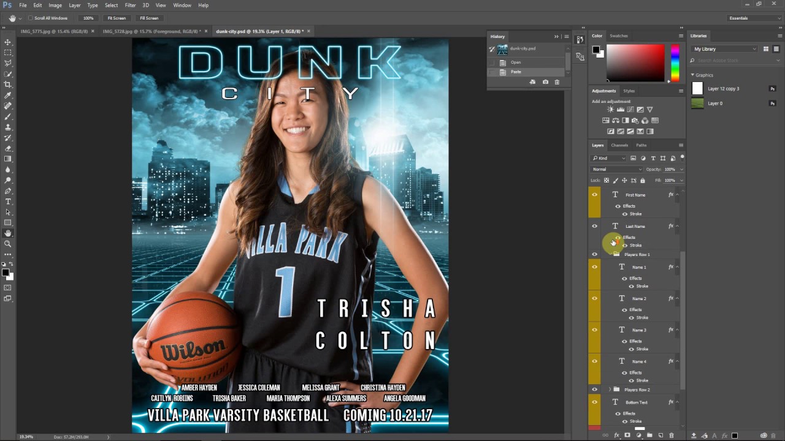Select the Move tool

(8, 42)
